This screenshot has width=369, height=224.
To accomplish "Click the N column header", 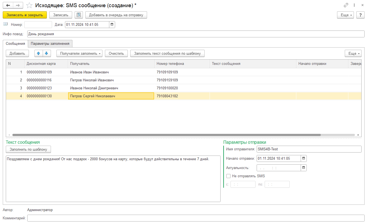I will pyautogui.click(x=15, y=63).
